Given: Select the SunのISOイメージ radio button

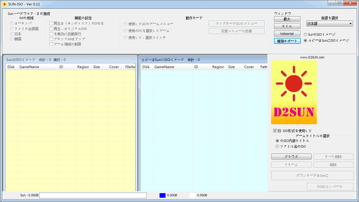Looking at the screenshot, I should pos(305,34).
